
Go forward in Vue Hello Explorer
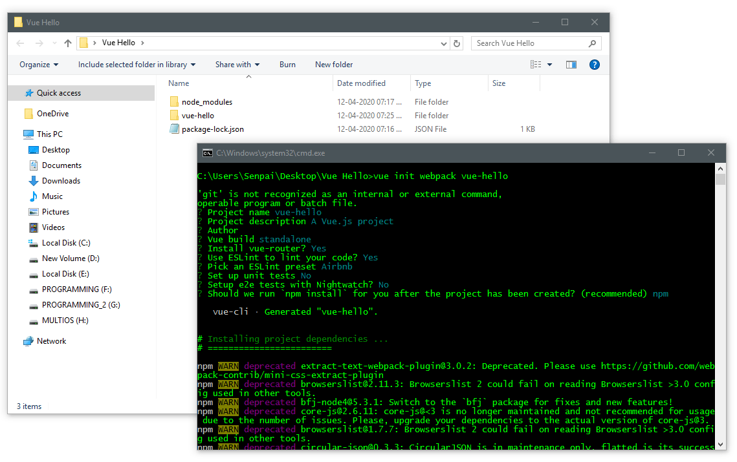(x=39, y=43)
